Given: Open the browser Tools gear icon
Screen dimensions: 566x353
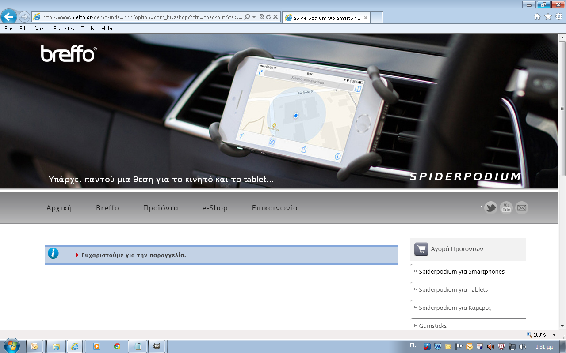Looking at the screenshot, I should coord(559,17).
